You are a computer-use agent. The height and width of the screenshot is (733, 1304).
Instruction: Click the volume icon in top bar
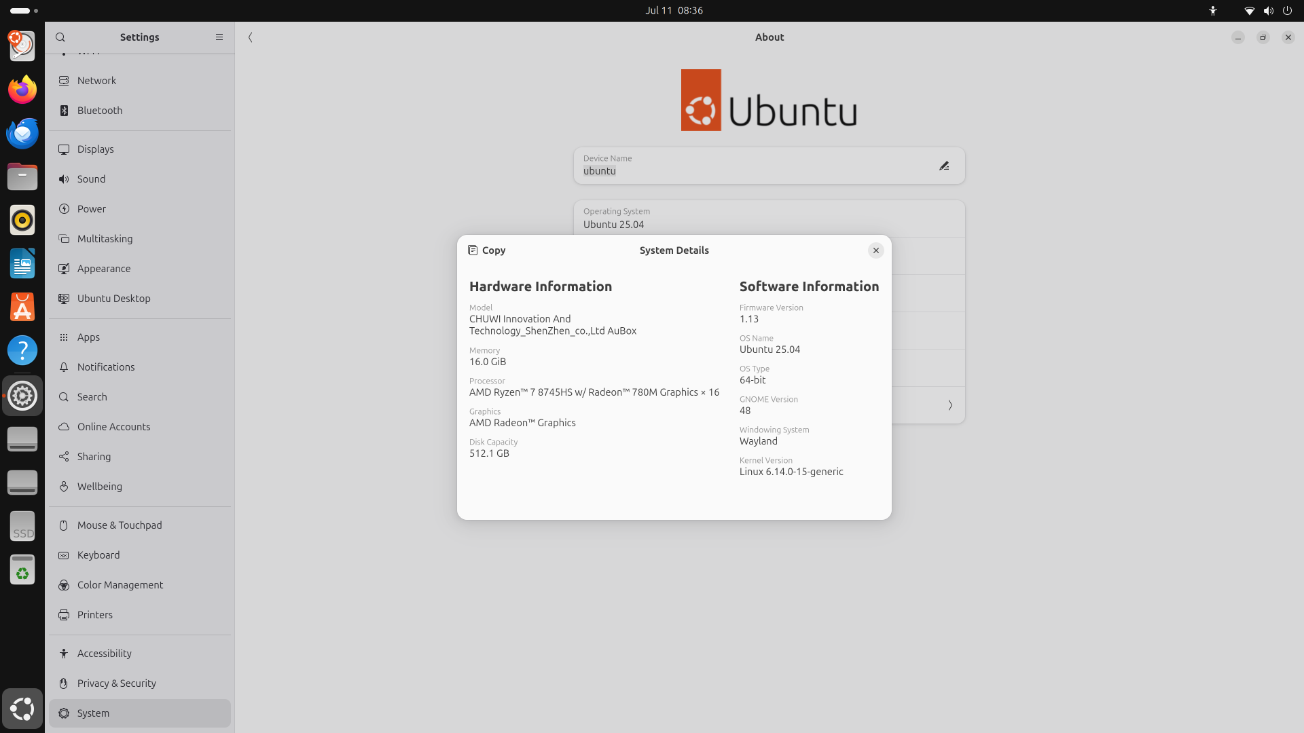click(1268, 10)
